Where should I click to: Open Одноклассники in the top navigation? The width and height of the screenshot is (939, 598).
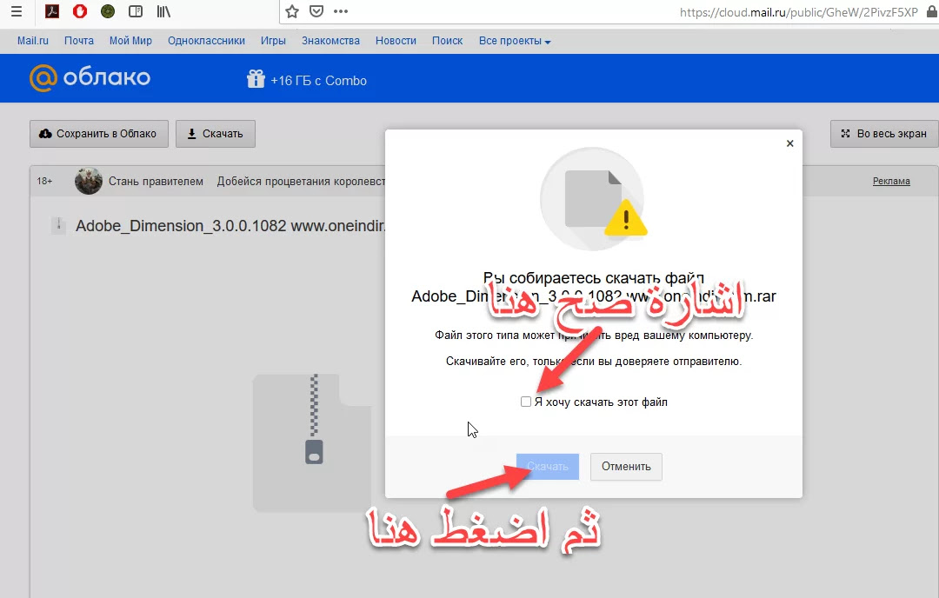point(207,41)
